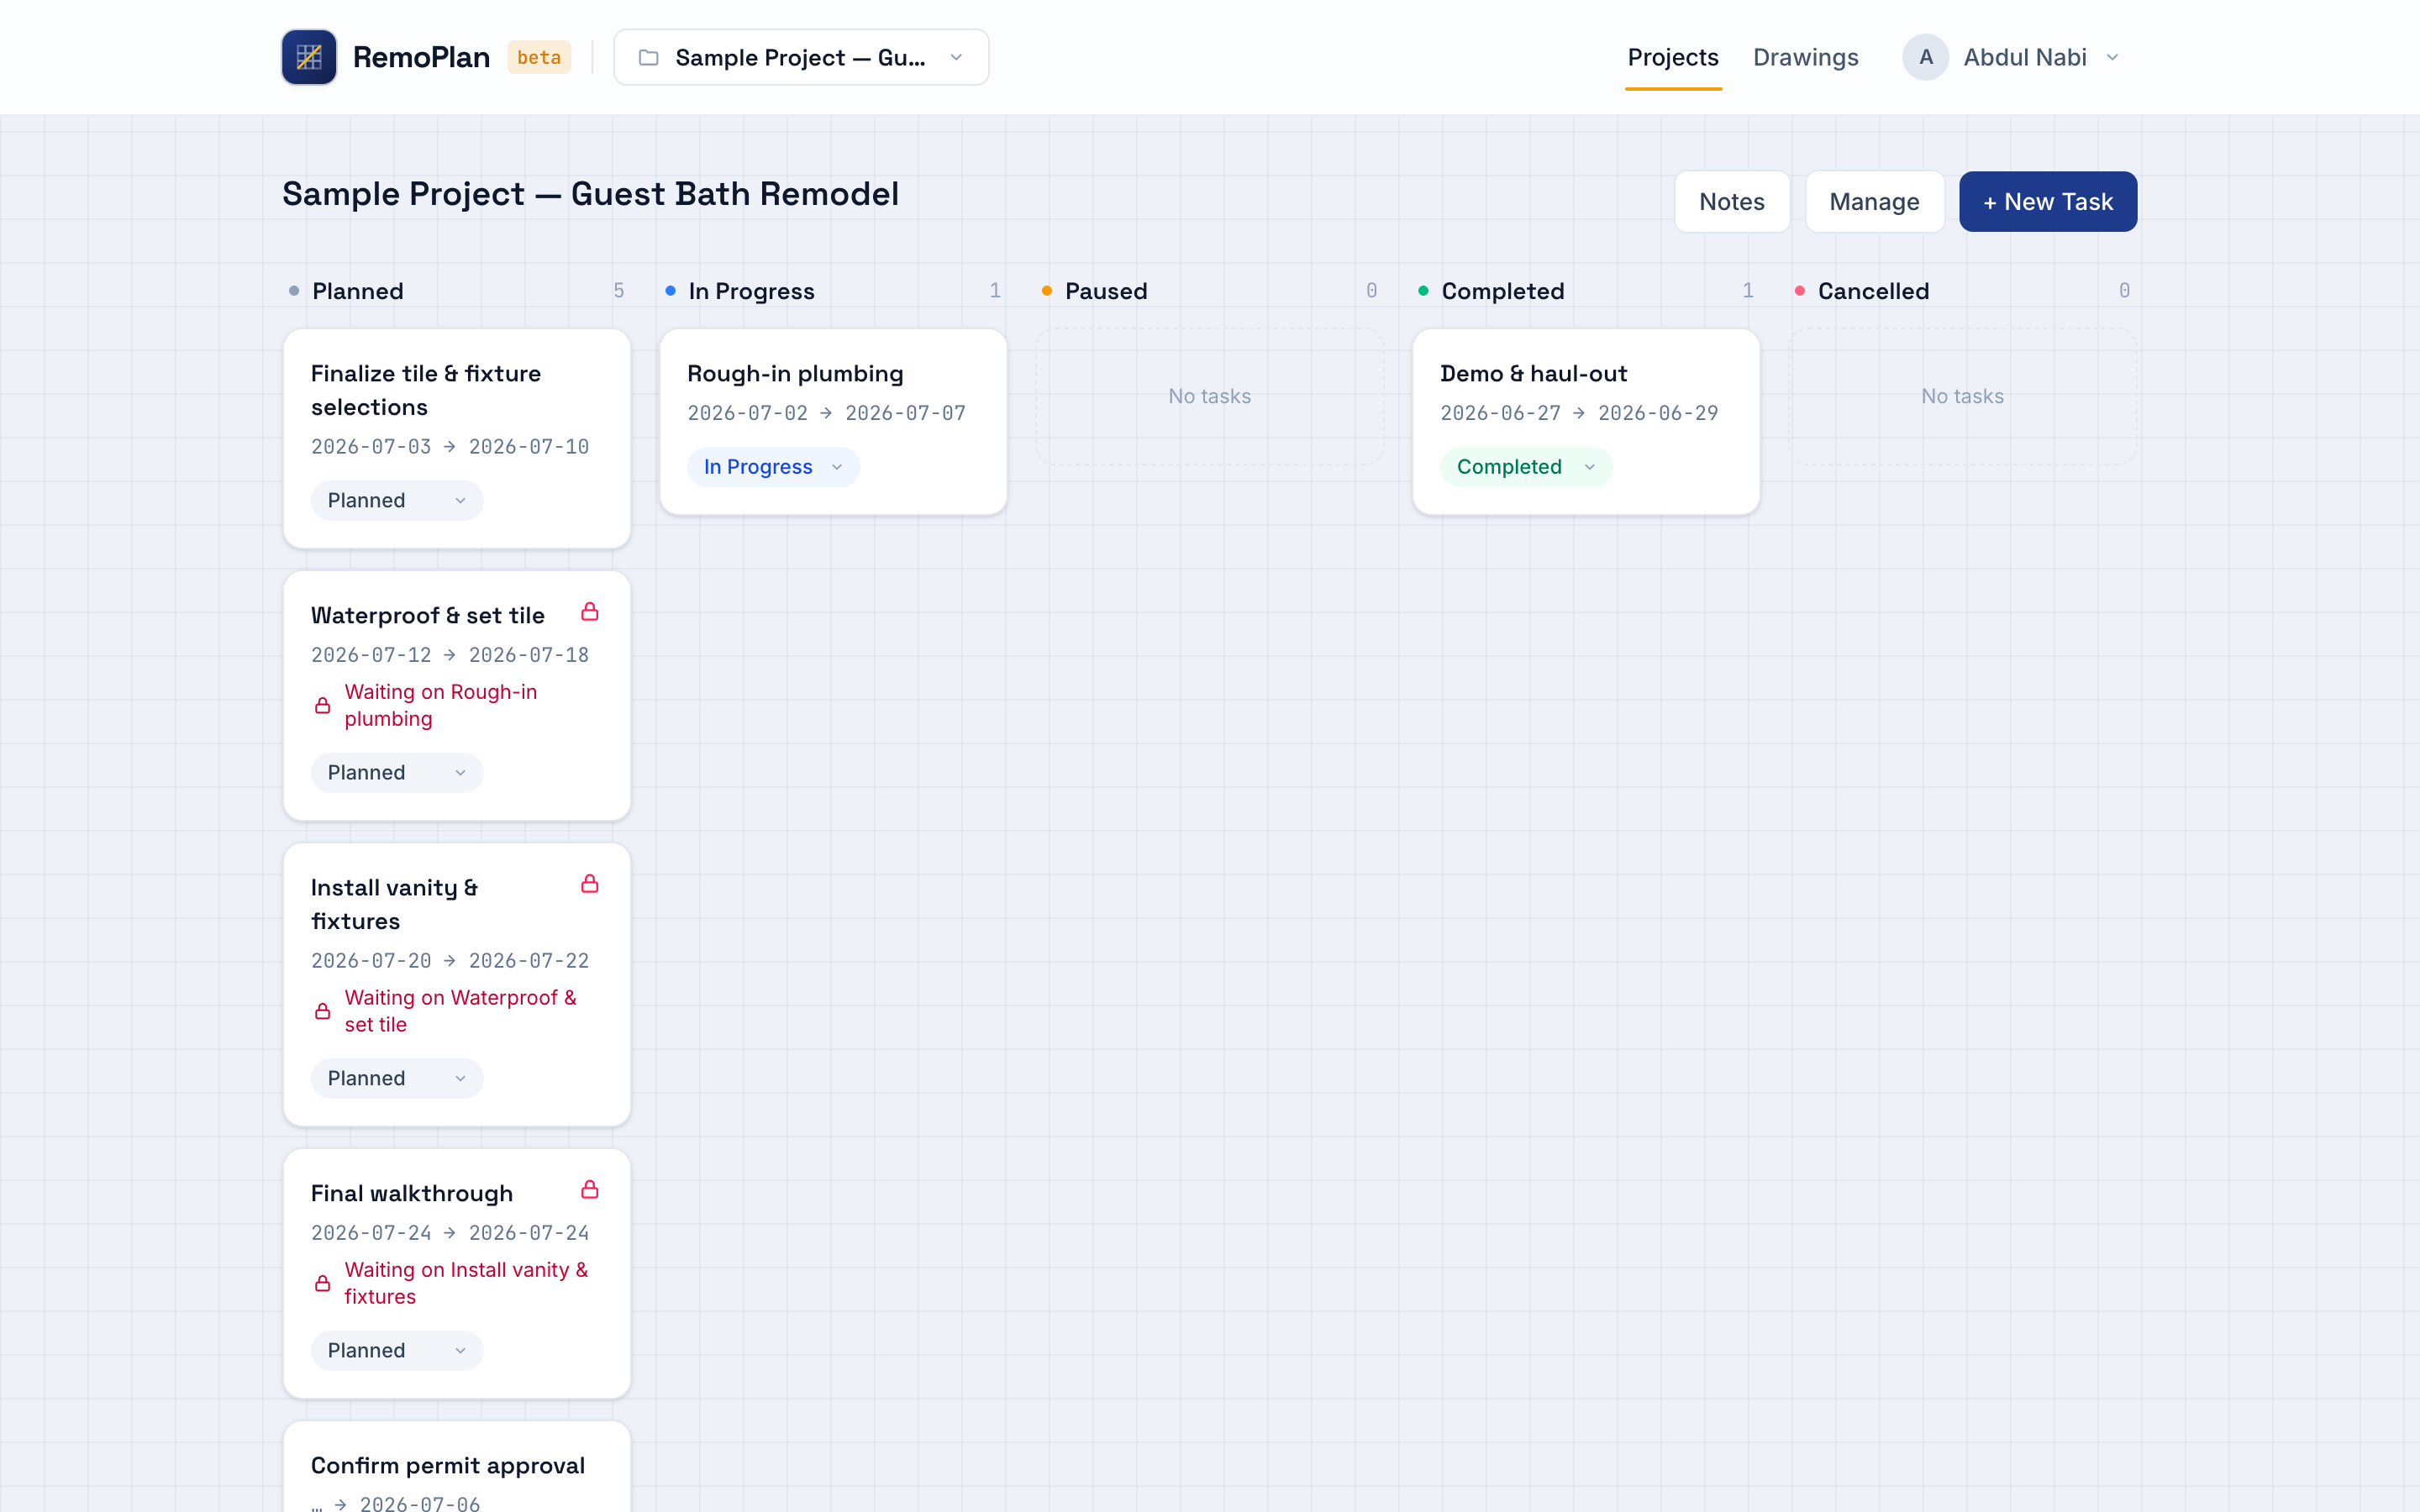Open Completed status dropdown on Demo & haul-out
This screenshot has height=1512, width=2420.
click(1526, 467)
